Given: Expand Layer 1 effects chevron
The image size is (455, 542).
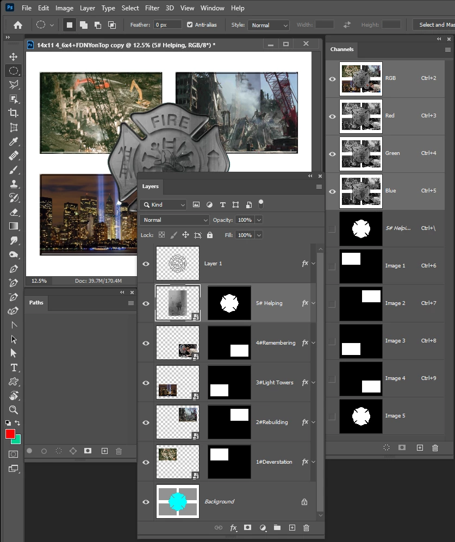Looking at the screenshot, I should click(x=314, y=264).
